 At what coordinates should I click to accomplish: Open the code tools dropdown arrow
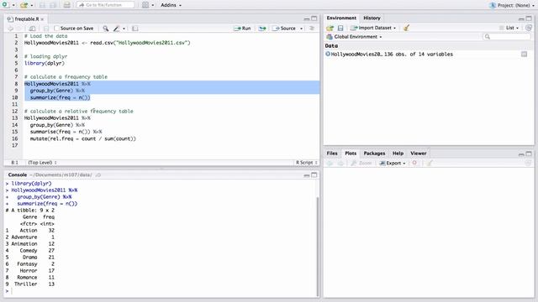click(124, 29)
